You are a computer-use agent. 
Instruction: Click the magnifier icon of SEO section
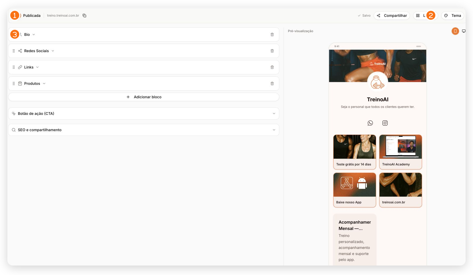click(14, 130)
